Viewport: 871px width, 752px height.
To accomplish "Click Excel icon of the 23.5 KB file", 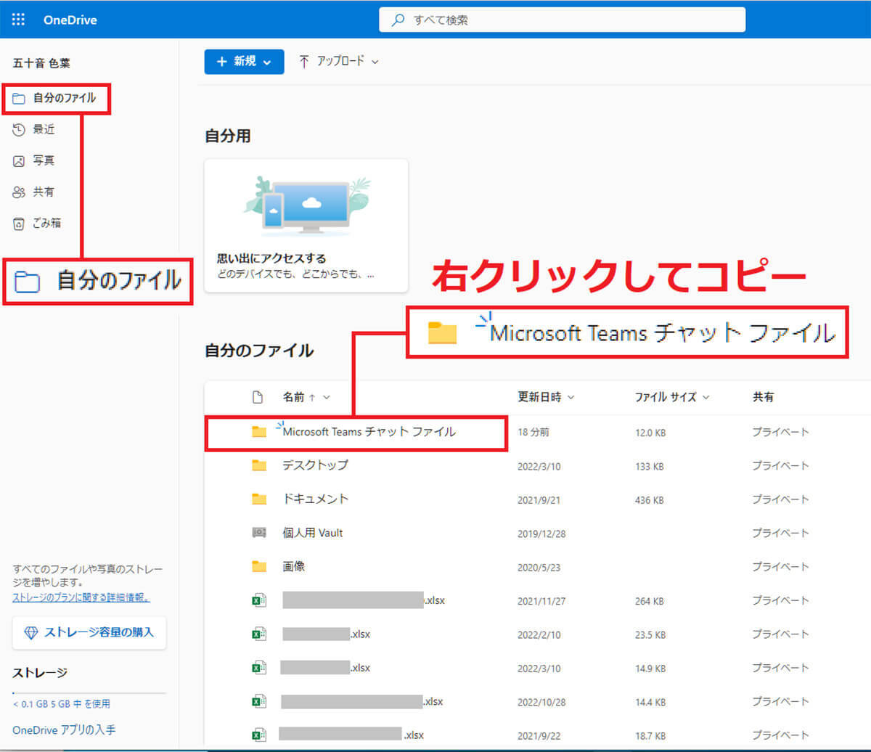I will pyautogui.click(x=258, y=634).
